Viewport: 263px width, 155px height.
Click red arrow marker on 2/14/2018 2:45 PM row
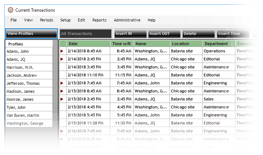point(62,59)
